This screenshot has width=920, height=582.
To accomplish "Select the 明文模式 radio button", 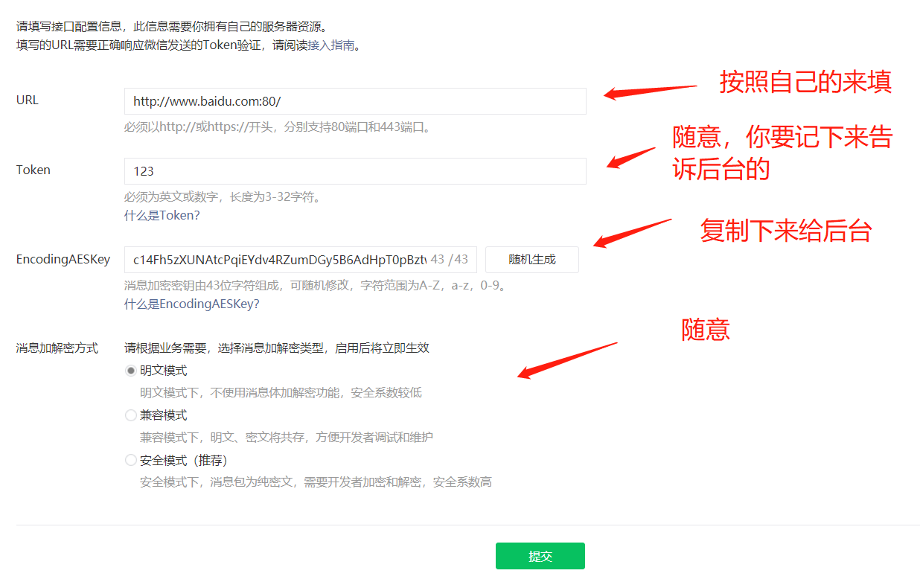I will pyautogui.click(x=131, y=370).
